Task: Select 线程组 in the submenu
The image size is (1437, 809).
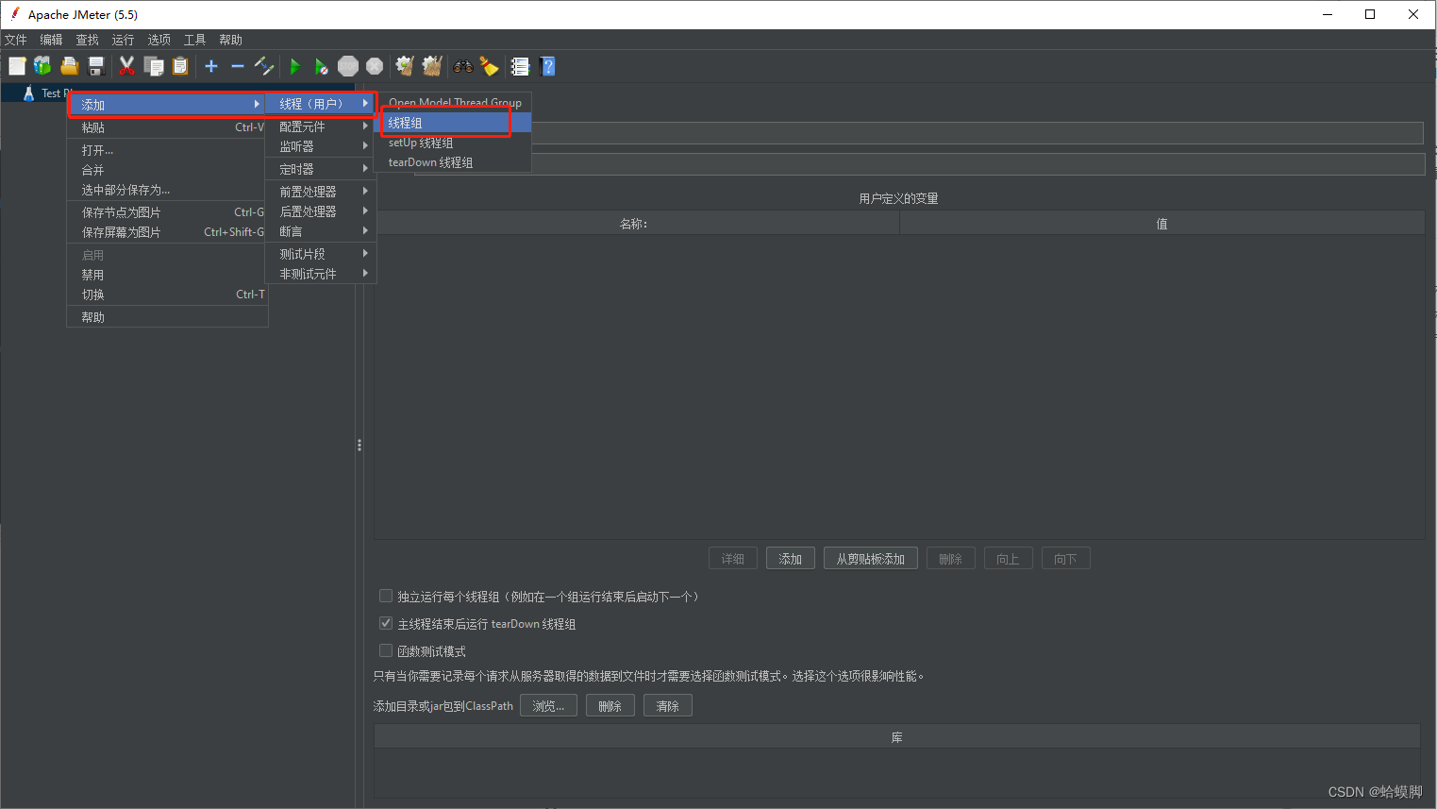Action: (x=453, y=123)
